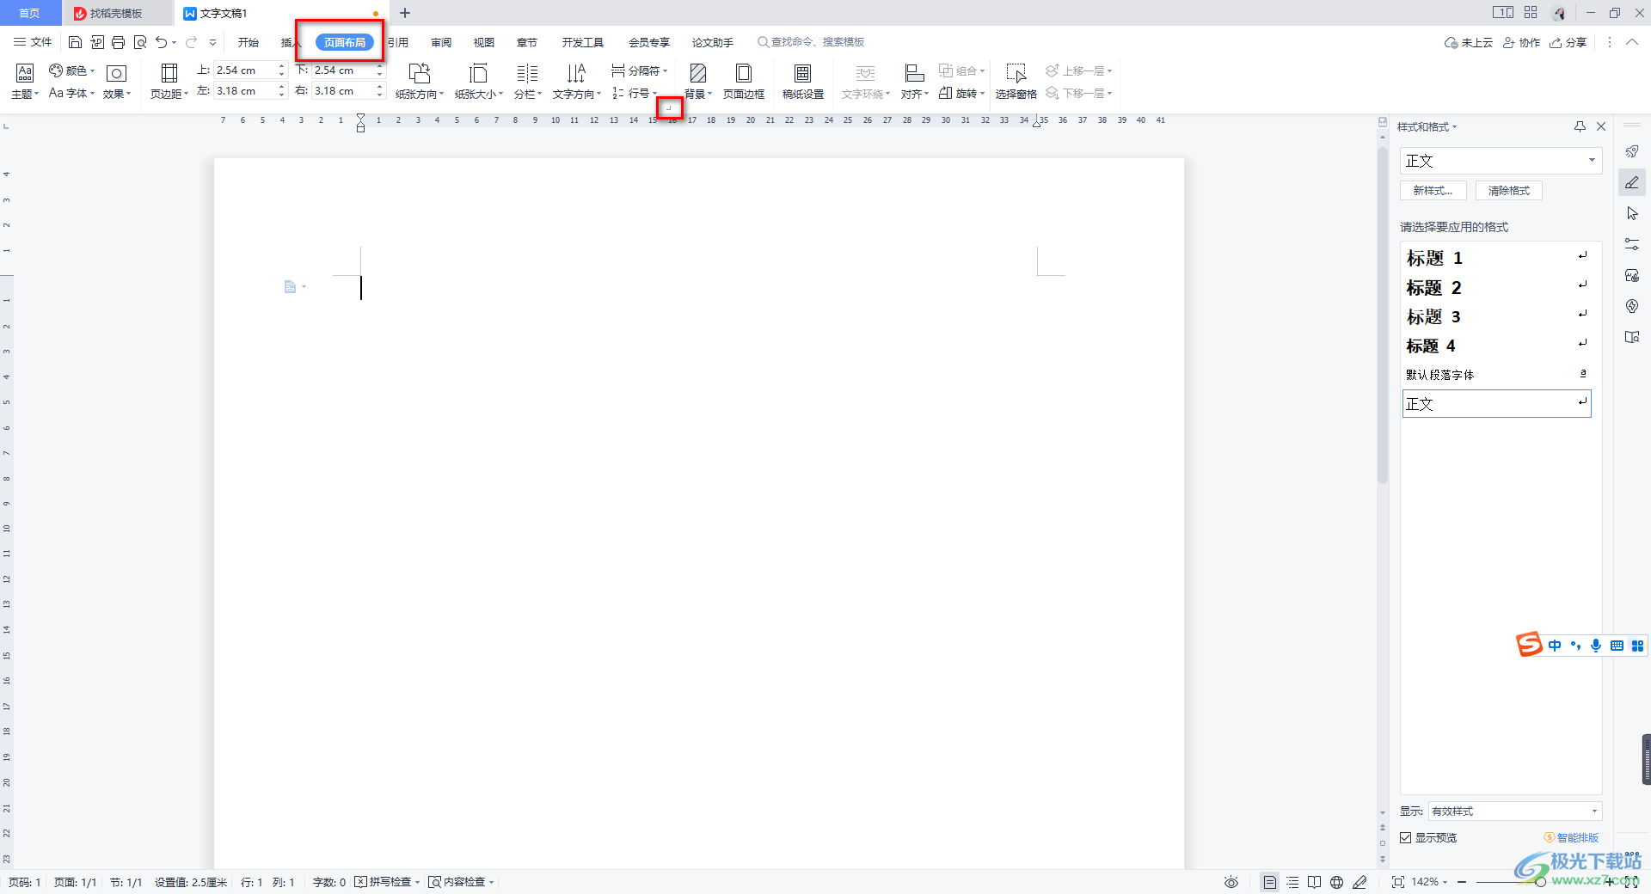The width and height of the screenshot is (1651, 894).
Task: Switch to reading view book icon in status bar
Action: pos(1314,882)
